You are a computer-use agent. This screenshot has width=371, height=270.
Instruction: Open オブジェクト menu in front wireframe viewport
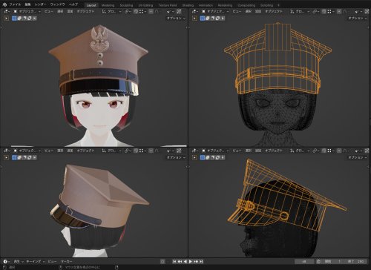pyautogui.click(x=274, y=11)
